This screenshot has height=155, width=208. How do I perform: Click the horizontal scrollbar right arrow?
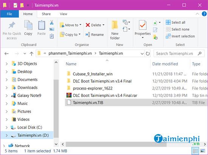[205, 144]
